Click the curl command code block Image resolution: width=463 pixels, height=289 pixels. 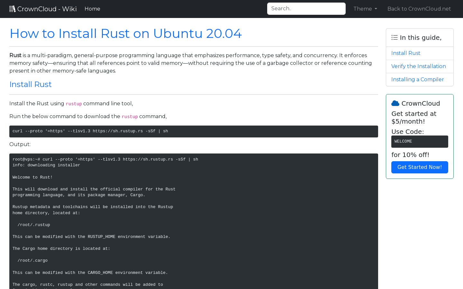pos(194,131)
